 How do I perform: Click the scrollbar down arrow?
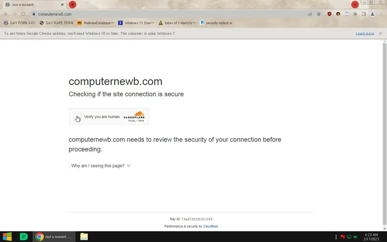pos(385,229)
